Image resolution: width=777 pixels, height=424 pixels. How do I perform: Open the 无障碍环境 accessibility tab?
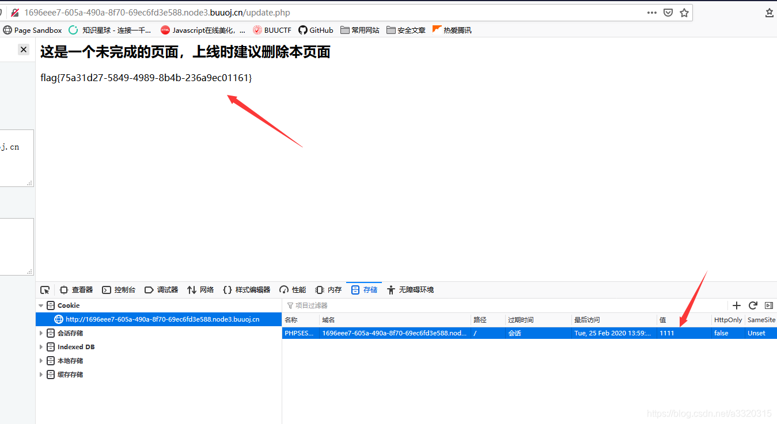(411, 290)
